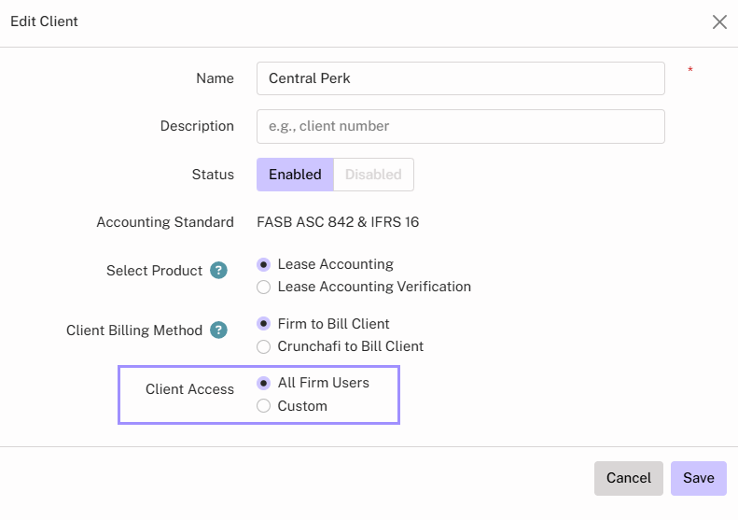The image size is (738, 520).
Task: Set Status to Disabled
Action: coord(373,175)
